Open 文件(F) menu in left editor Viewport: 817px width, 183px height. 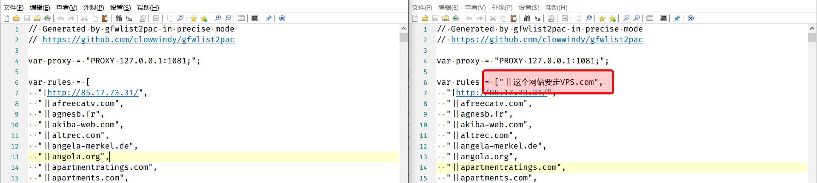(x=14, y=7)
